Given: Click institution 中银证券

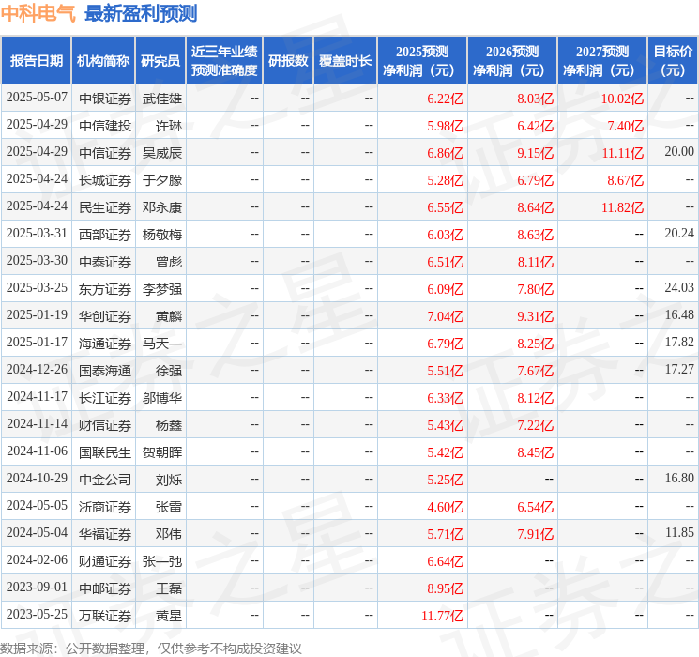Looking at the screenshot, I should click(105, 99).
